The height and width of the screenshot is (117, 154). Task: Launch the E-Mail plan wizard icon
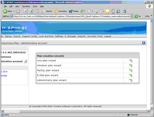131,75
